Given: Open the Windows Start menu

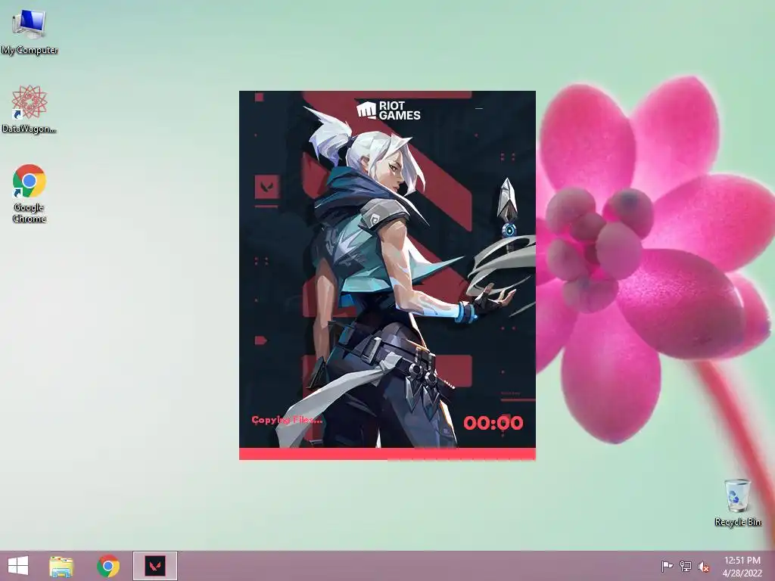Looking at the screenshot, I should click(x=18, y=566).
